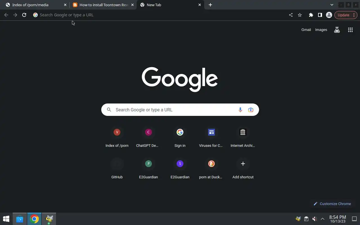Open the Google apps grid
360x225 pixels.
click(x=350, y=30)
